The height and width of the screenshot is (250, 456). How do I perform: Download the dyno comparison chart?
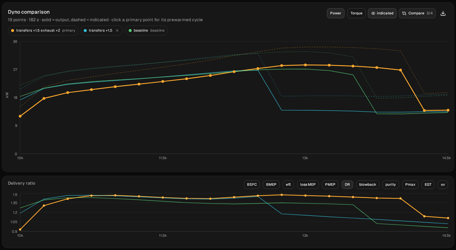(443, 13)
